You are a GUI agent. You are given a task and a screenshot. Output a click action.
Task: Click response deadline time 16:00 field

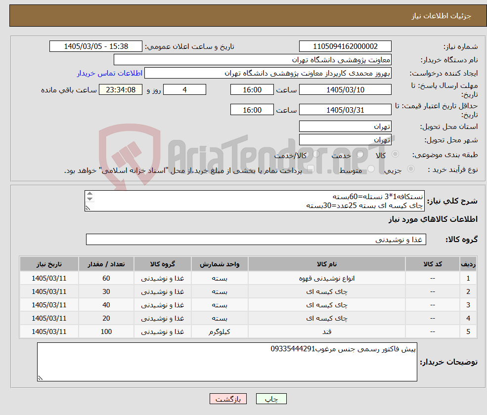pos(252,90)
